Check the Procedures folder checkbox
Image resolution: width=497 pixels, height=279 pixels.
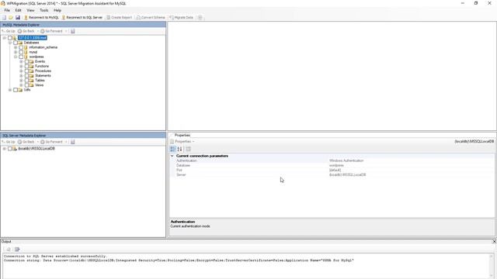pos(26,71)
